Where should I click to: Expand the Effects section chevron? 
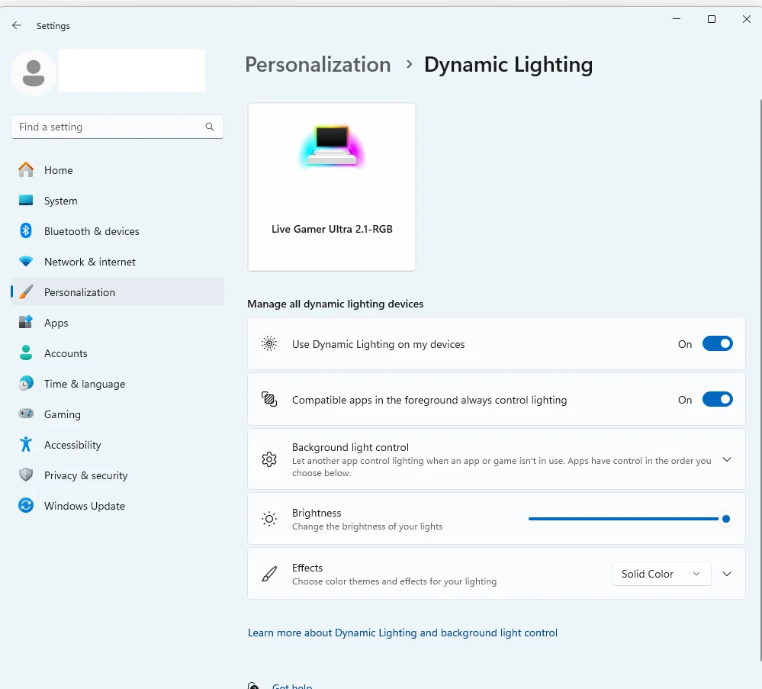click(727, 574)
